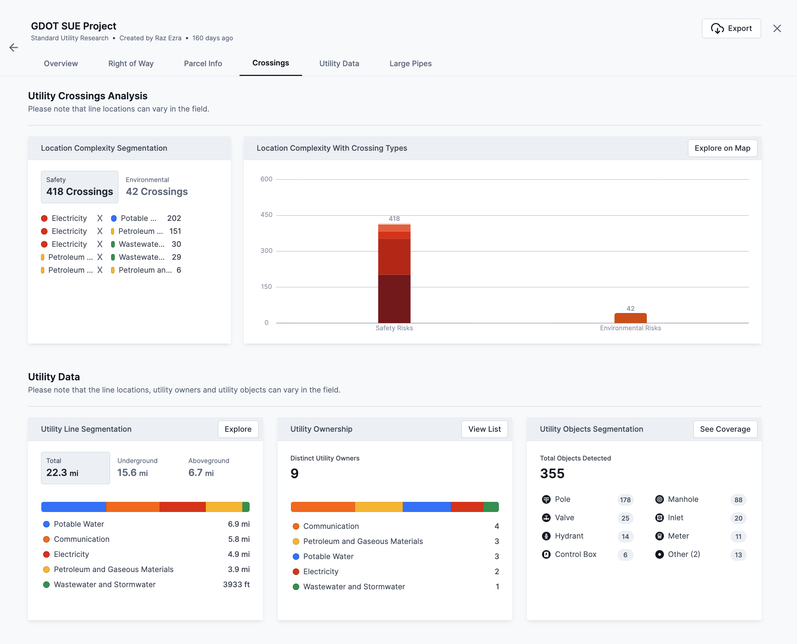797x644 pixels.
Task: Switch to the Large Pipes tab
Action: tap(410, 63)
